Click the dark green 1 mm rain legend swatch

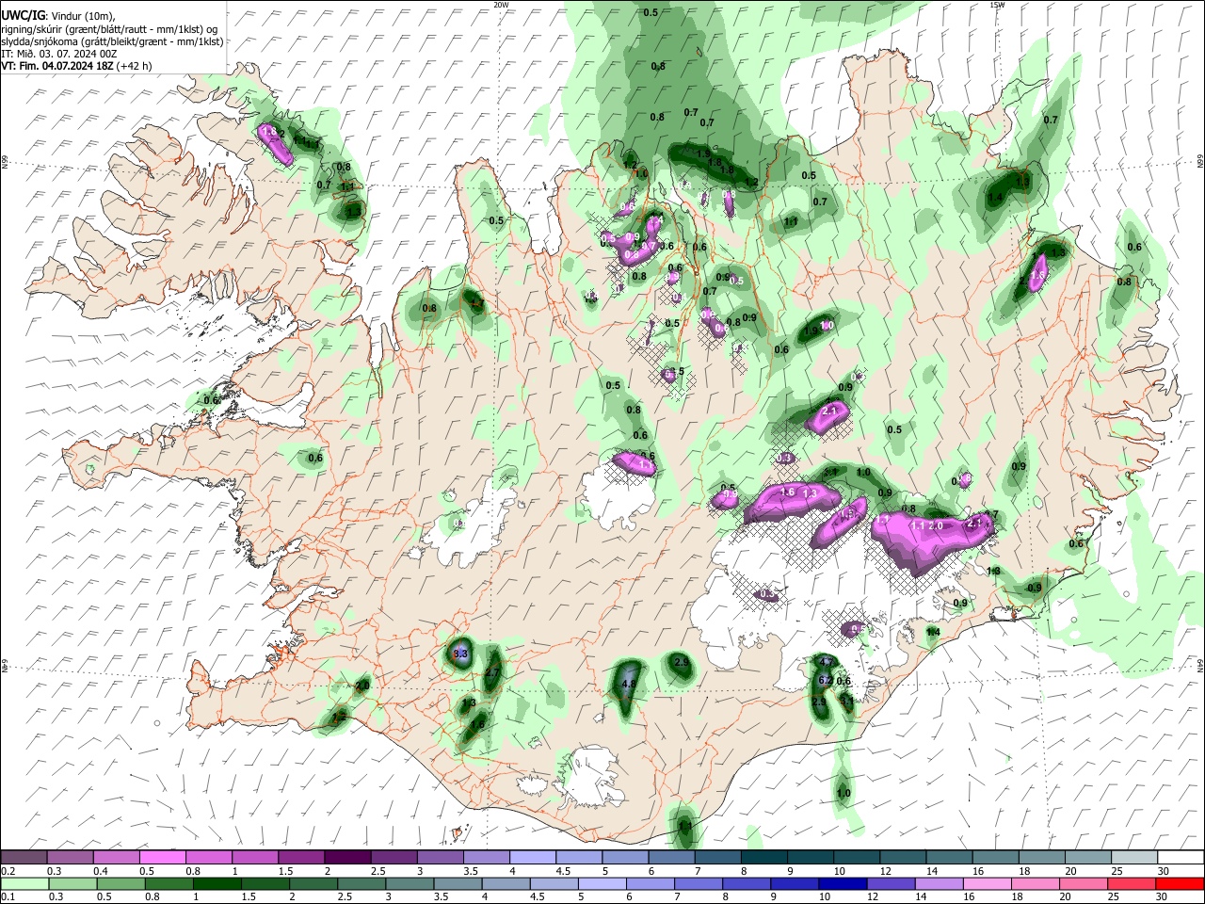217,883
